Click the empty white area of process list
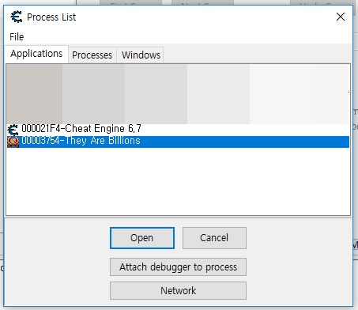 [179, 181]
